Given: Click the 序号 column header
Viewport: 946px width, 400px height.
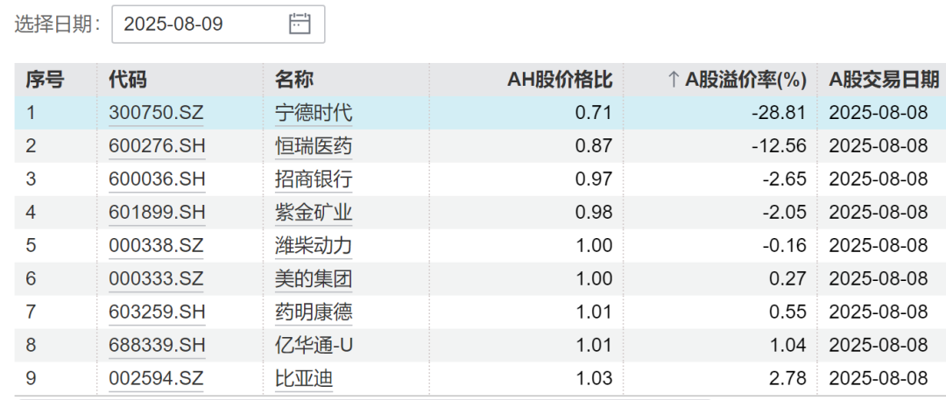Looking at the screenshot, I should click(44, 80).
